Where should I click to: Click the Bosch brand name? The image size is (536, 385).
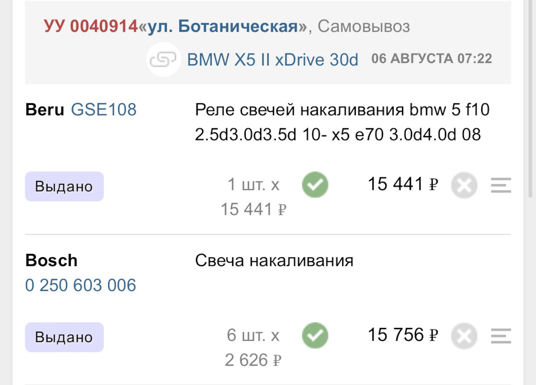coord(51,261)
